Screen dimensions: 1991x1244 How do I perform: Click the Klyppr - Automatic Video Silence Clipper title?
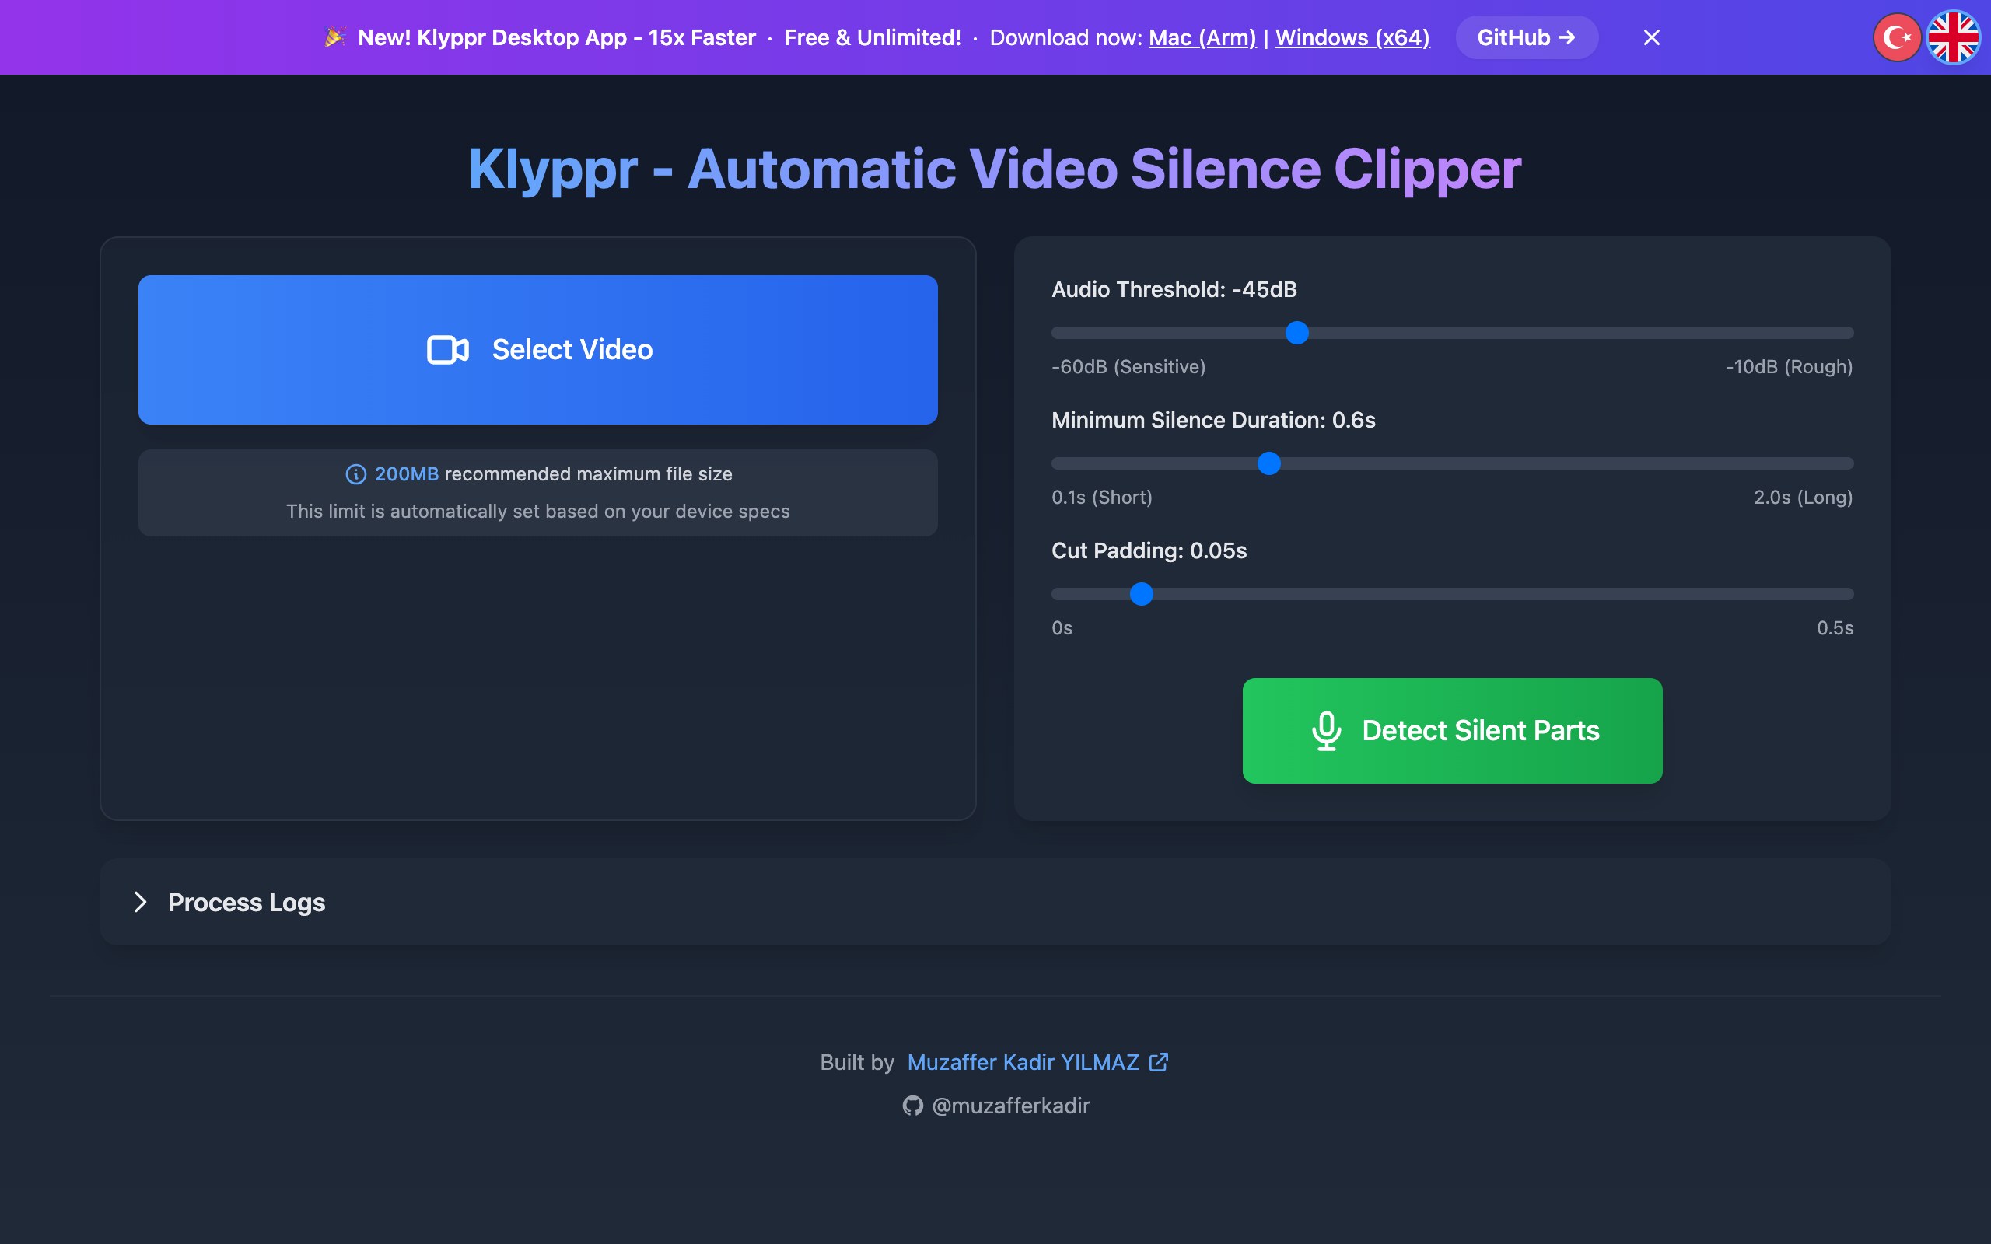995,169
